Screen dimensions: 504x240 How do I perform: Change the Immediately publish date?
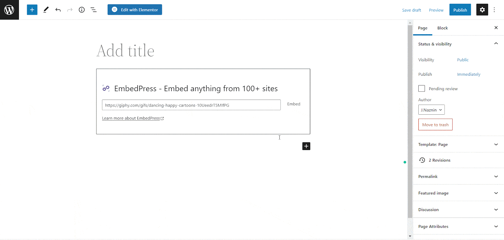coord(469,74)
